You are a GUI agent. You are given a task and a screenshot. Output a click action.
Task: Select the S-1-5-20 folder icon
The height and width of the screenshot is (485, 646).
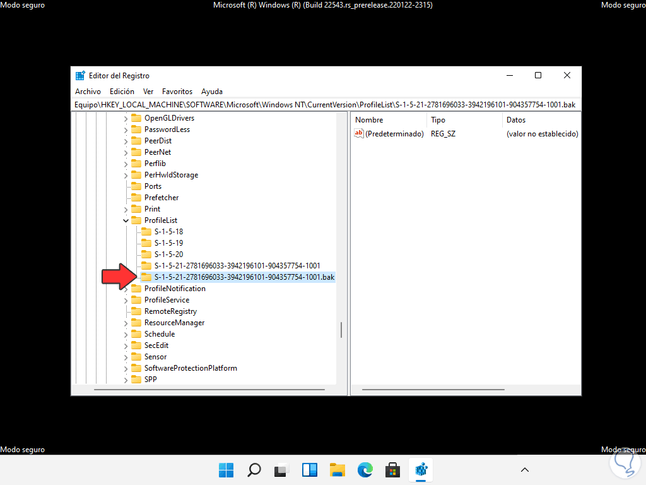(x=146, y=254)
